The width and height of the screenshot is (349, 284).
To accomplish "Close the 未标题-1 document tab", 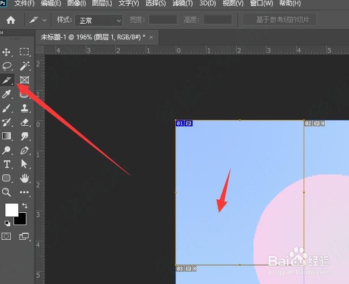I will tap(151, 37).
